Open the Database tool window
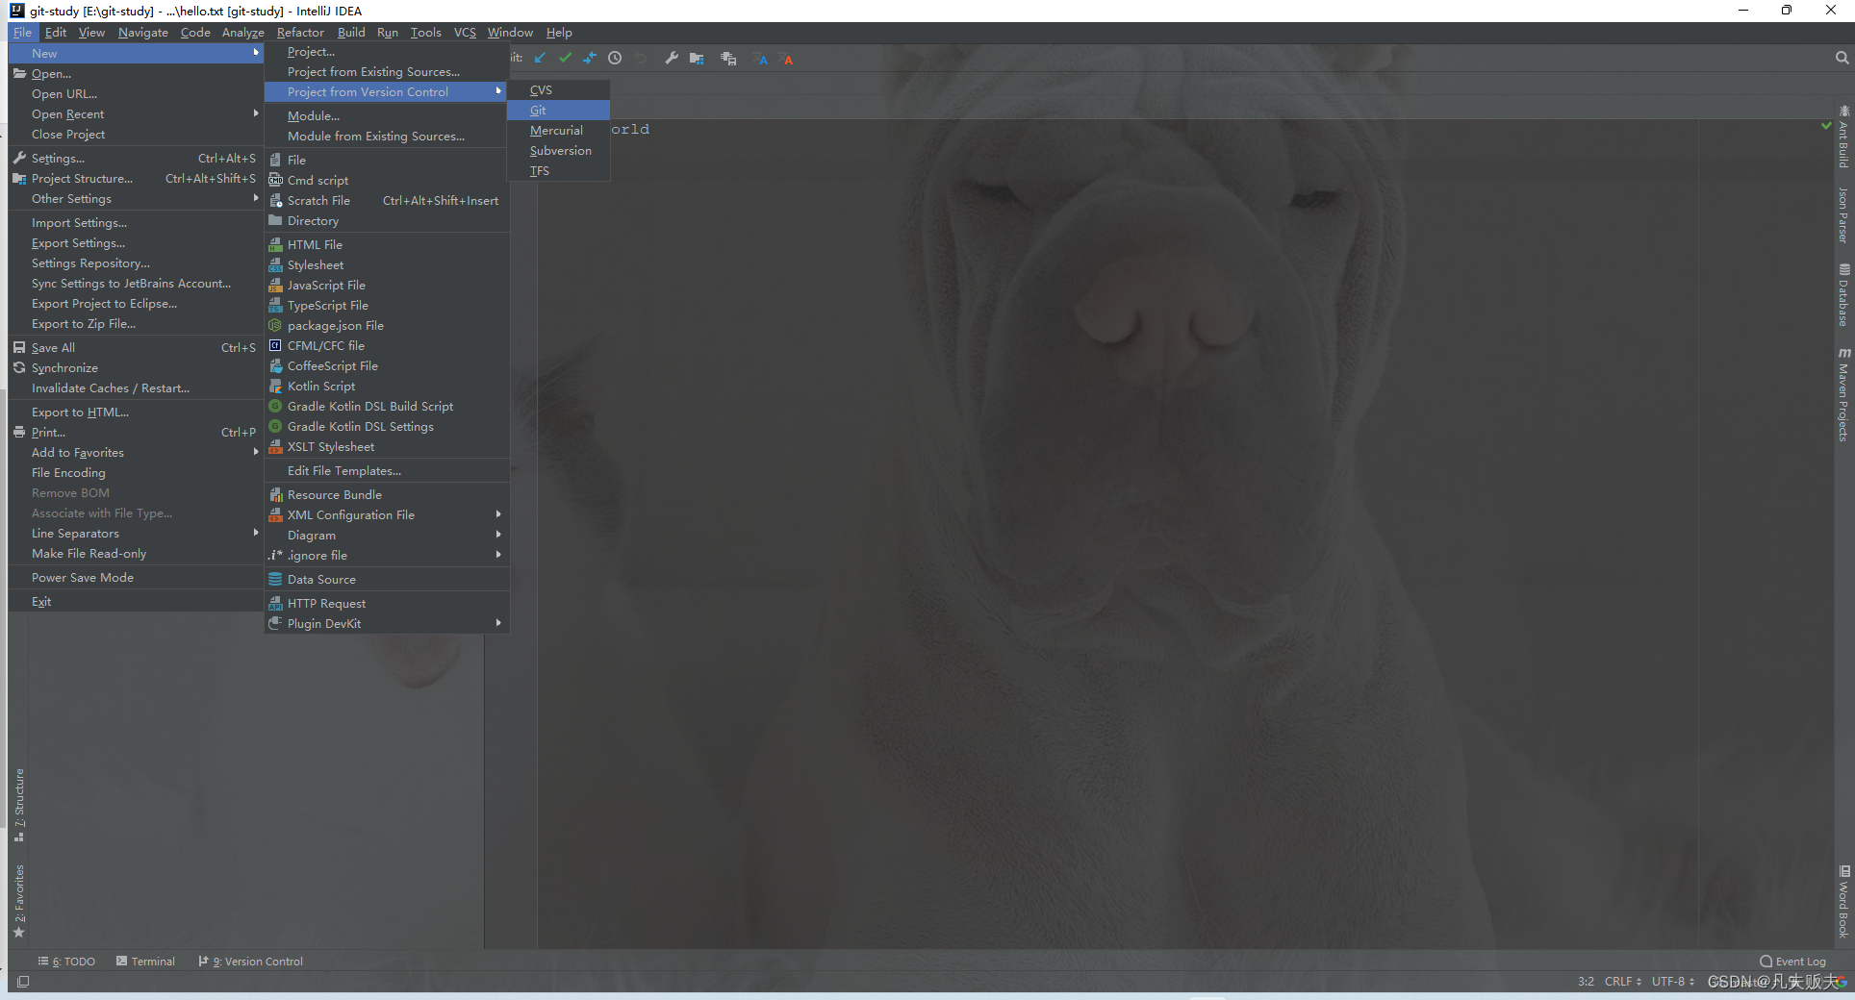This screenshot has height=1000, width=1855. coord(1843,295)
